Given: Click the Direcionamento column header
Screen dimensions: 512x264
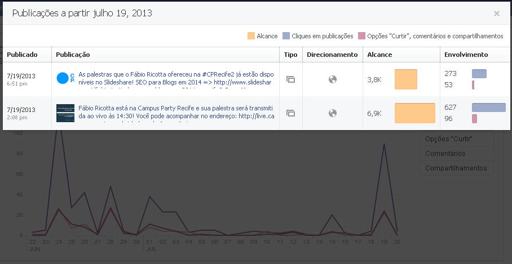Looking at the screenshot, I should pyautogui.click(x=332, y=55).
